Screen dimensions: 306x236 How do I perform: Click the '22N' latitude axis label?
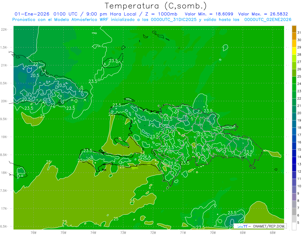point(4,30)
